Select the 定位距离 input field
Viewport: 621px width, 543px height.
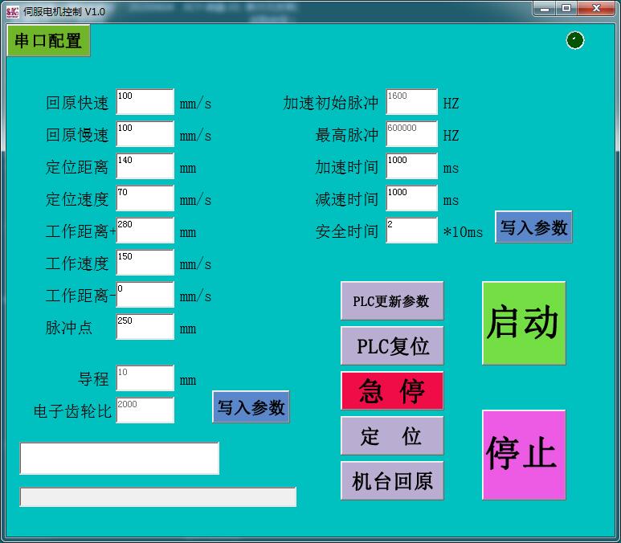(145, 166)
